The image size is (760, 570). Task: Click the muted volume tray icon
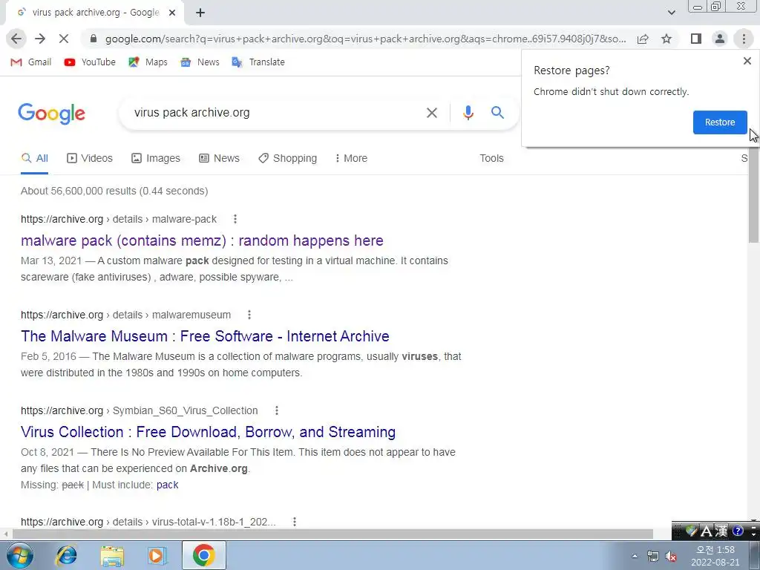(671, 557)
